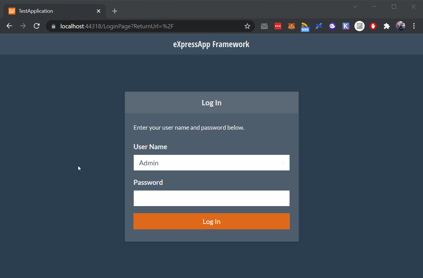Open the Chrome three-dot menu
The width and height of the screenshot is (423, 278).
[414, 26]
